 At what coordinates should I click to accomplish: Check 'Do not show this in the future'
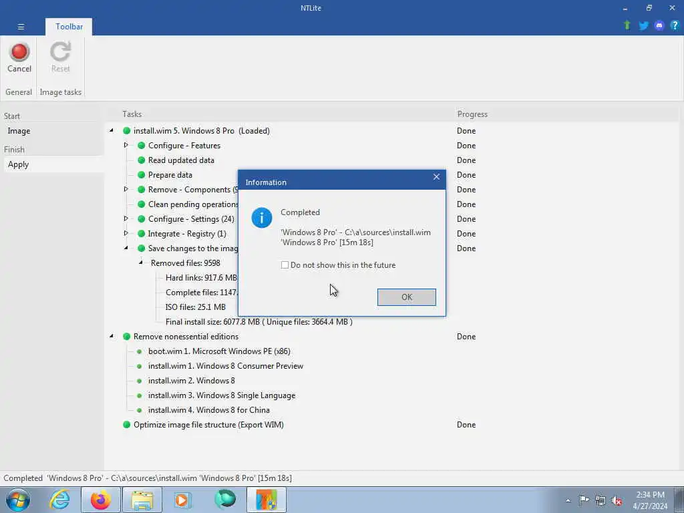tap(285, 265)
